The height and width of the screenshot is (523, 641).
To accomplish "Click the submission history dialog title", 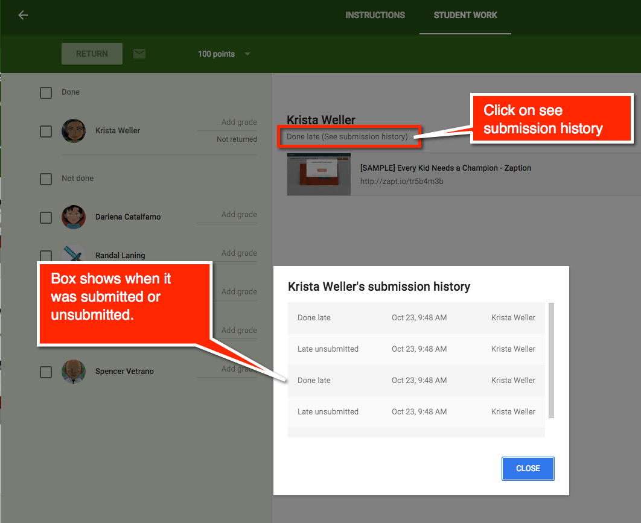I will coord(379,287).
